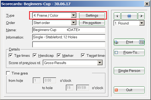Uncheck the Handicap checkbox
Screen dimensions: 151x100
[x=35, y=55]
